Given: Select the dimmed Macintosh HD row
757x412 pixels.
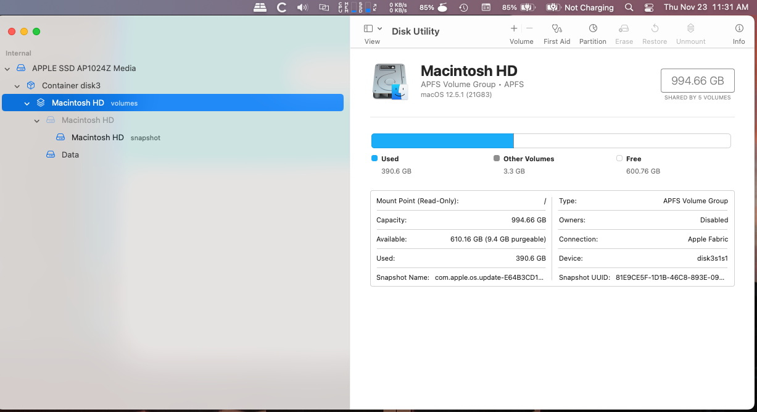Looking at the screenshot, I should (x=173, y=120).
